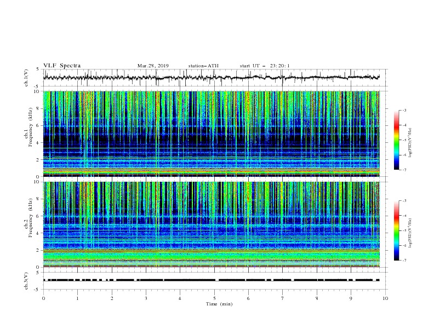Click the "7" tick on the time axis
The width and height of the screenshot is (434, 335).
point(283,298)
